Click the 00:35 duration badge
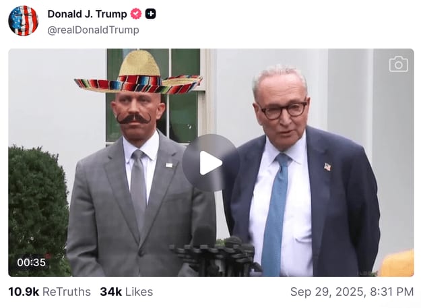The image size is (421, 308). click(x=31, y=262)
